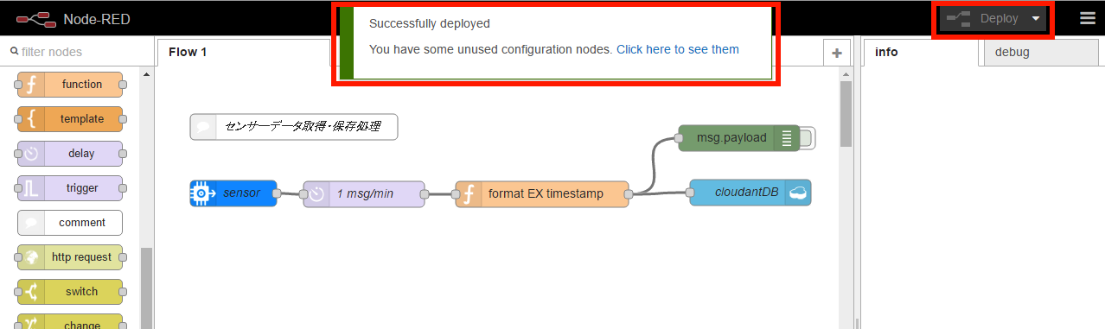Open the main hamburger menu
The image size is (1105, 329).
(1087, 19)
